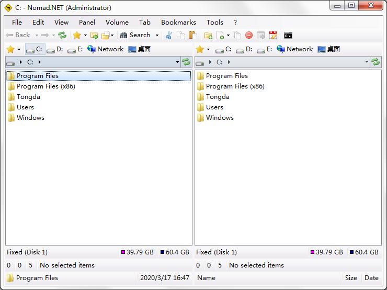
Task: Open left panel path history dropdown
Action: pyautogui.click(x=178, y=62)
